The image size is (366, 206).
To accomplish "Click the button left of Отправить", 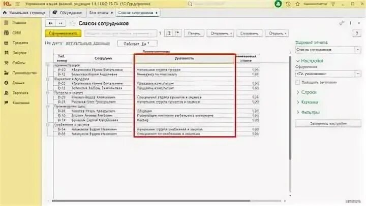I will point(194,33).
